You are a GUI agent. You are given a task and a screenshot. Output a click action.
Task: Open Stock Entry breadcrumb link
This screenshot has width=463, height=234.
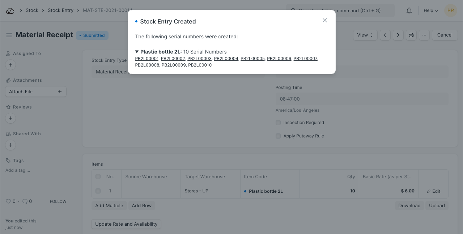60,10
